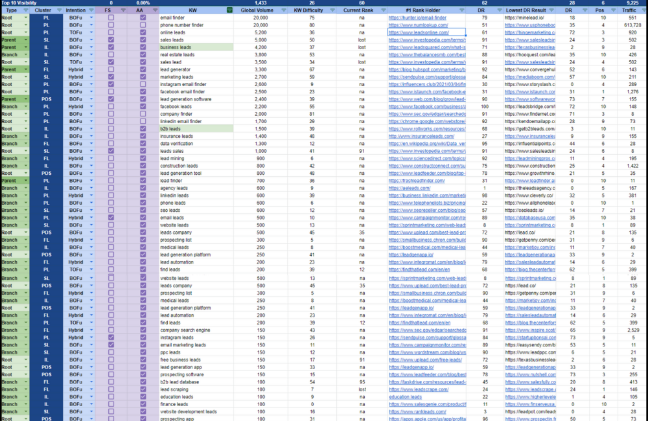Click the green active filter icon on KW
Screen dimensions: 648x421
[229, 10]
